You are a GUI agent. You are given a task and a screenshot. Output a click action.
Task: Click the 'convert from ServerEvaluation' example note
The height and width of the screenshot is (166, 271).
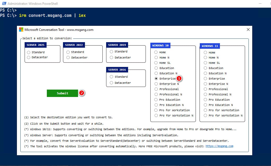pyautogui.click(x=126, y=141)
